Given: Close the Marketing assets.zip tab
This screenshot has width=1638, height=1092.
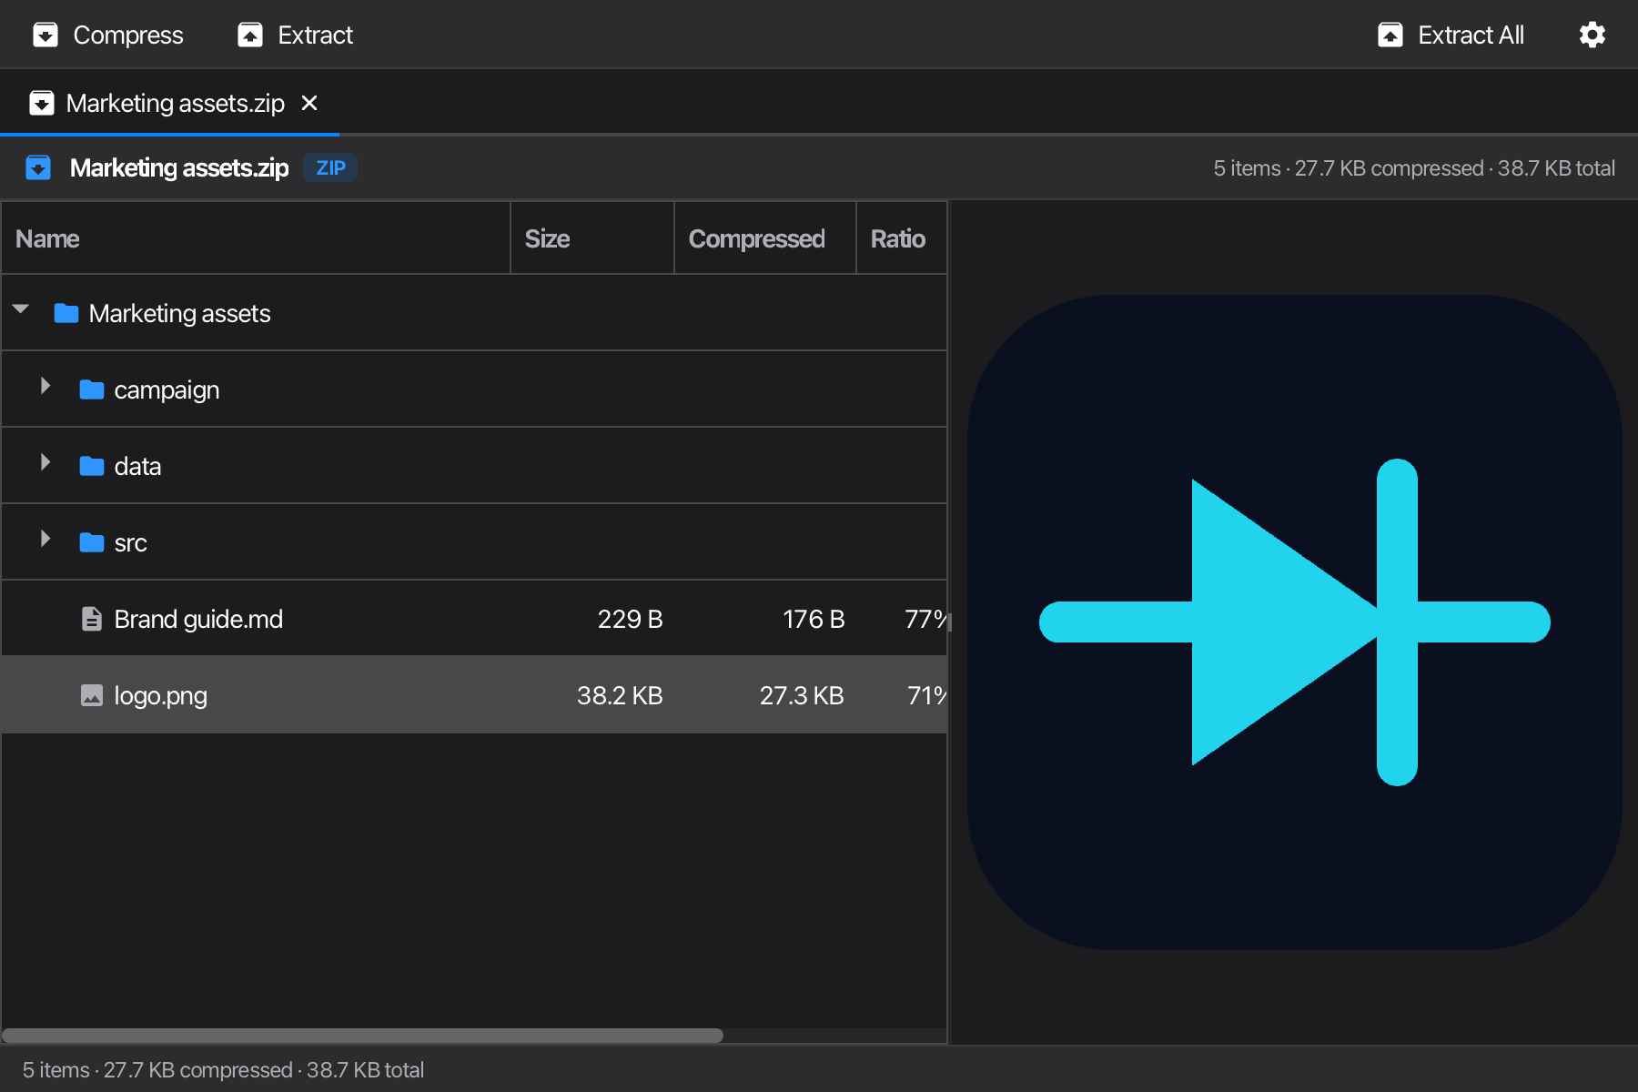Looking at the screenshot, I should click(309, 103).
